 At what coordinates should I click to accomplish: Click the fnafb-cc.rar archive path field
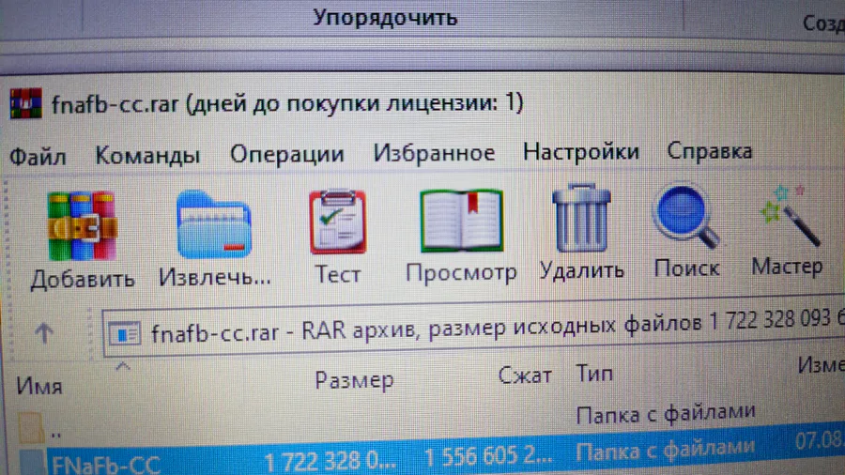474,328
